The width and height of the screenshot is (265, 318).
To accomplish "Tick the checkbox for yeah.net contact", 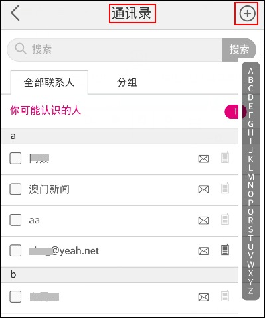I will [x=15, y=250].
